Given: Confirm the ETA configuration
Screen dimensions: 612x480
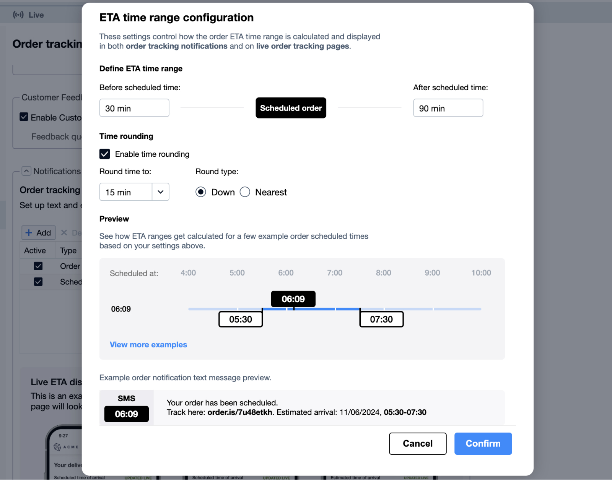Looking at the screenshot, I should click(483, 443).
